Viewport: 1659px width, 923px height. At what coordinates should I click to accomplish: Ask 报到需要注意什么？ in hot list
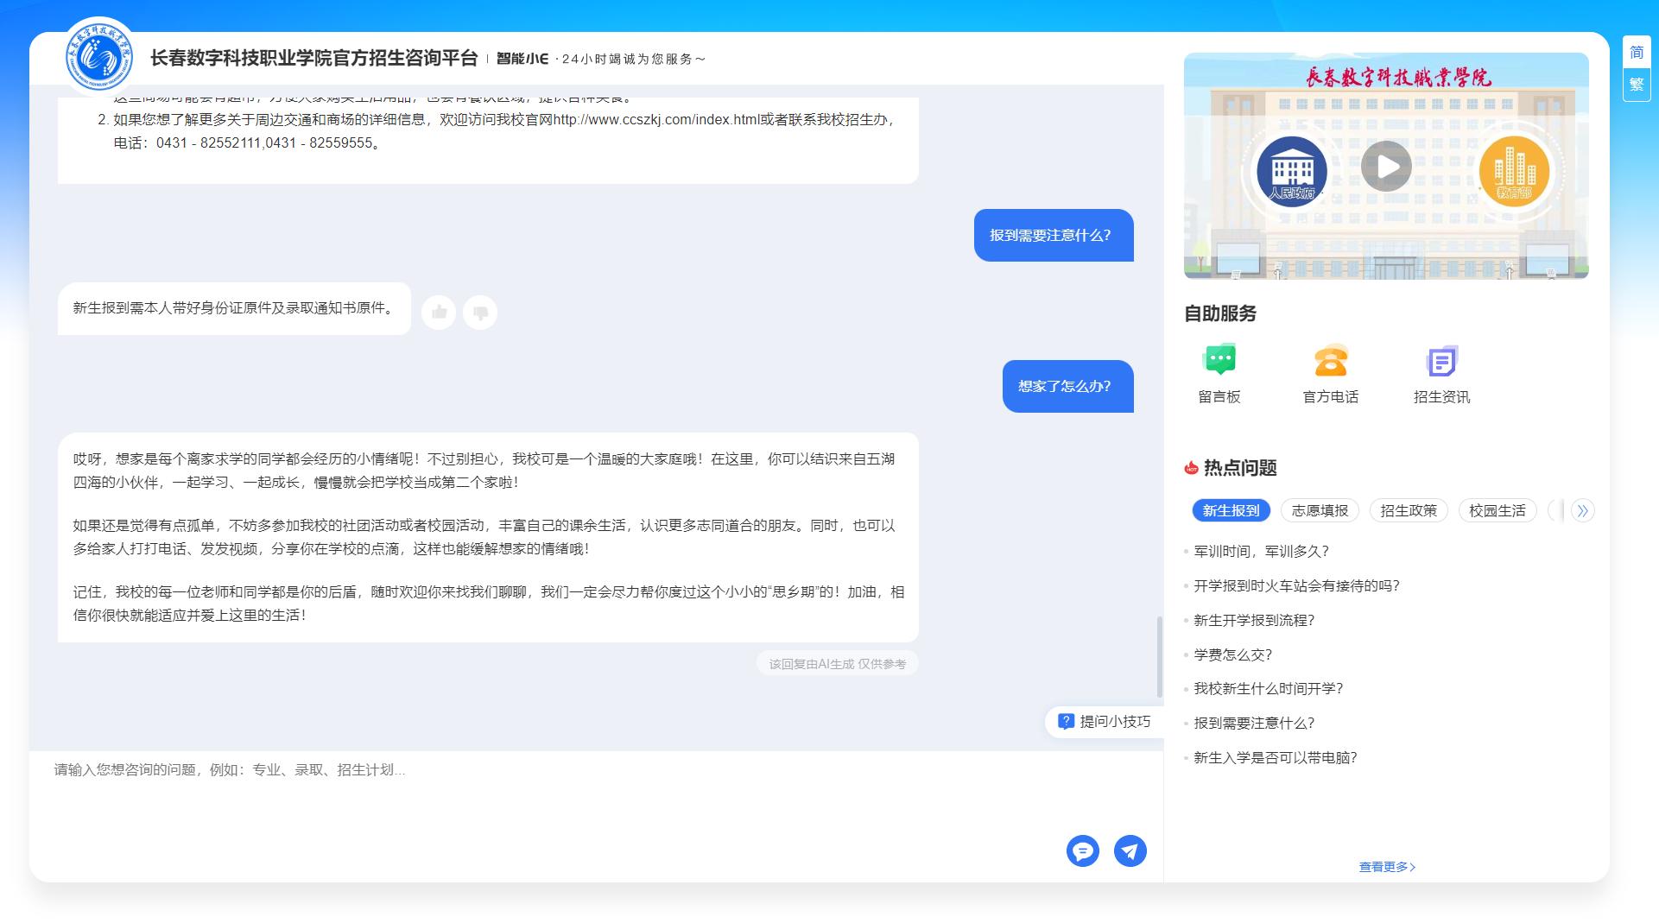pyautogui.click(x=1254, y=724)
